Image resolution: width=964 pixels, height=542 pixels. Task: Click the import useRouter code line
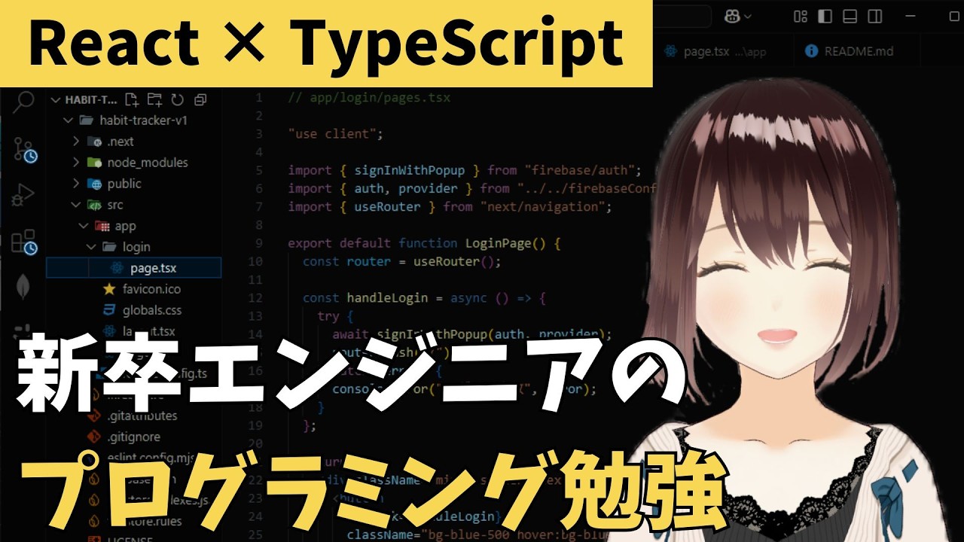pyautogui.click(x=450, y=206)
